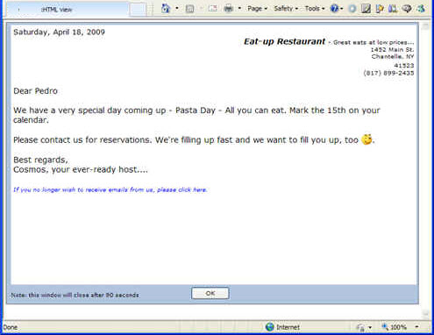Click the Messenger buddy icon at toolbar end
This screenshot has height=335, width=434.
tap(421, 9)
